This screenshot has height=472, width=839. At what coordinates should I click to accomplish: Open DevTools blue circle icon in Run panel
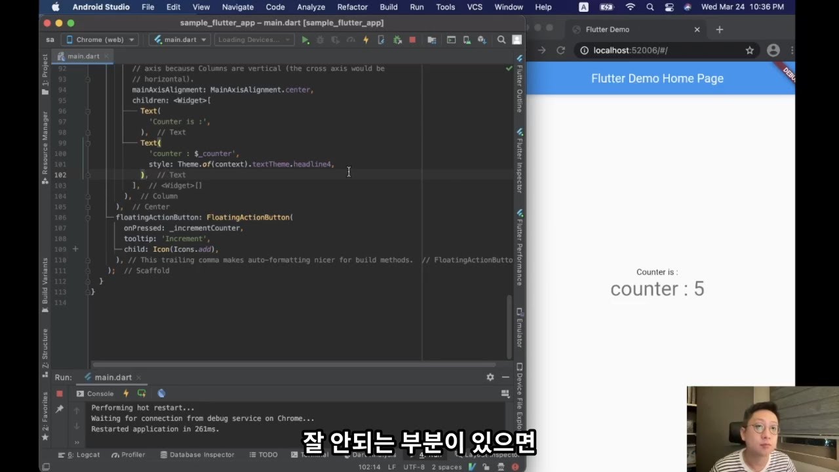pos(161,393)
